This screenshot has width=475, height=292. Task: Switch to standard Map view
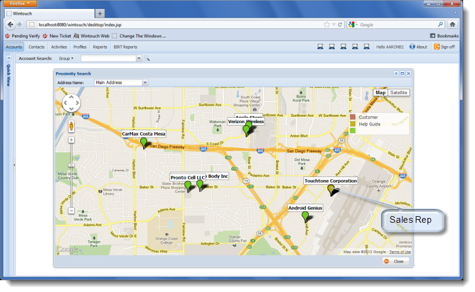[381, 92]
